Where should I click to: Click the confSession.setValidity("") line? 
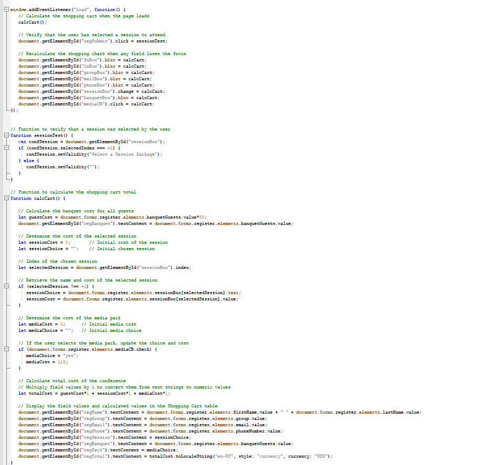[63, 167]
